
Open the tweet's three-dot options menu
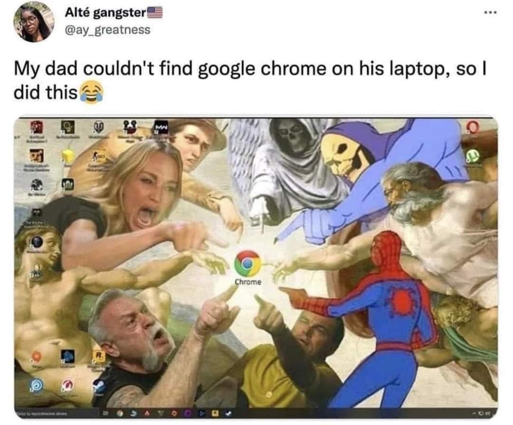(x=491, y=12)
